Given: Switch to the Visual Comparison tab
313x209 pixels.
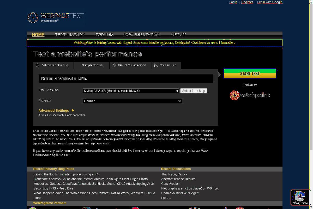Looking at the screenshot, I should (130, 65).
